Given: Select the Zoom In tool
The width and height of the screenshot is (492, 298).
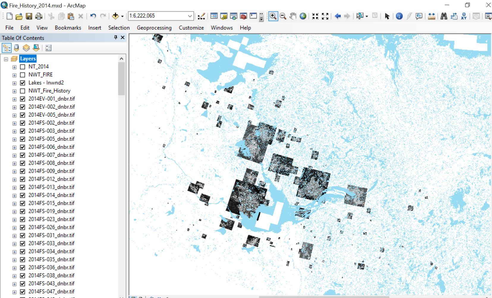Looking at the screenshot, I should (273, 16).
